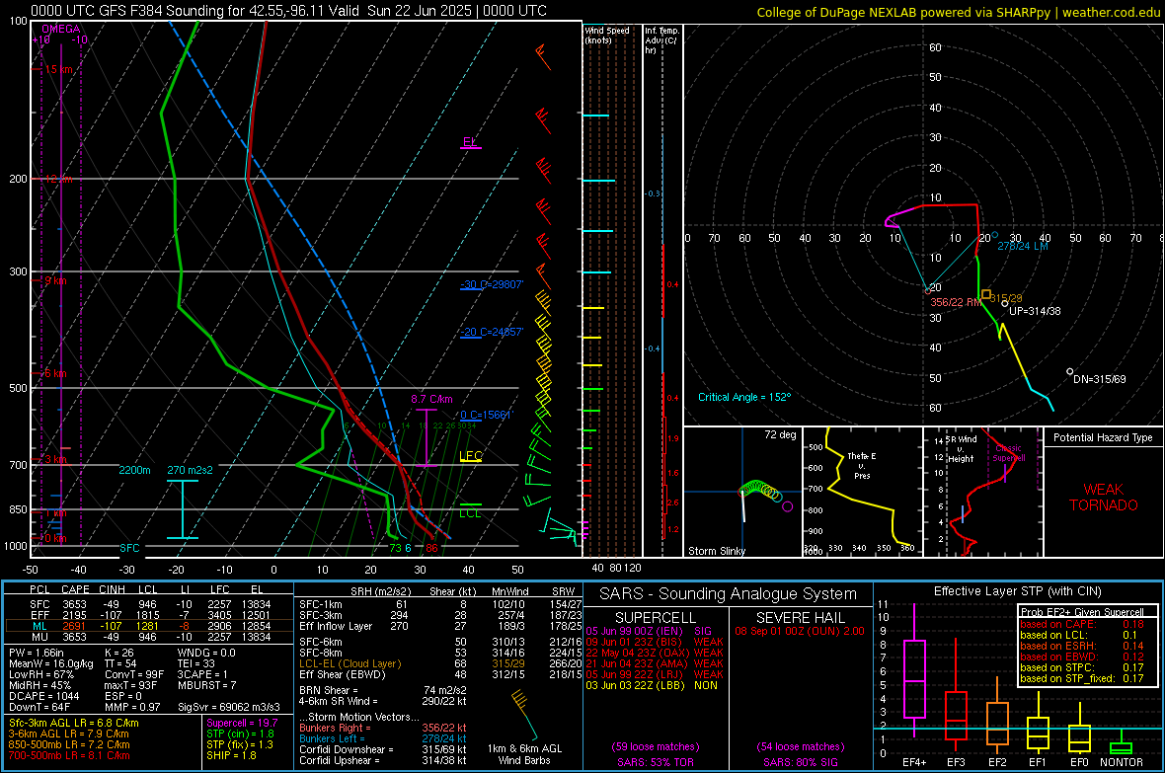Click the 'SHIP = 1.8' value
Screen dimensions: 1165x773
click(231, 755)
